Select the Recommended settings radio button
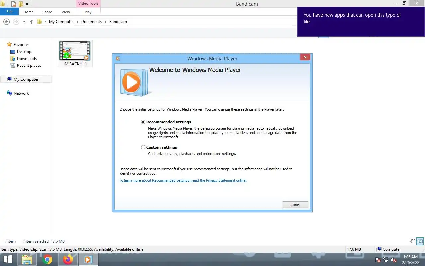This screenshot has width=425, height=266. pos(143,122)
